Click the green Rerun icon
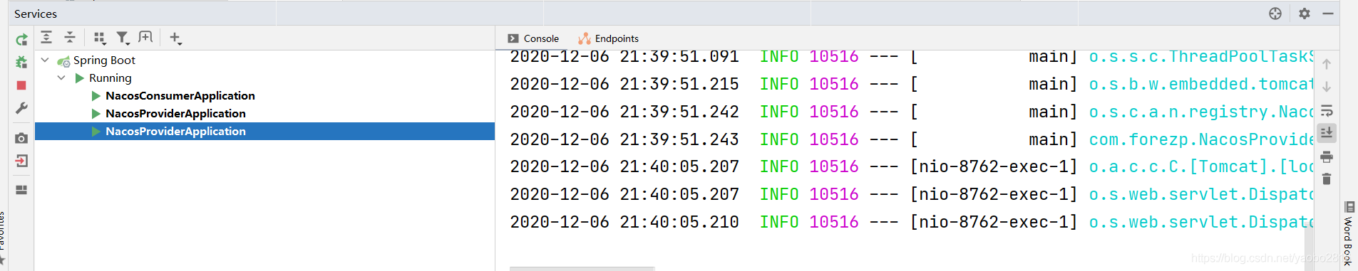This screenshot has height=271, width=1358. tap(21, 40)
